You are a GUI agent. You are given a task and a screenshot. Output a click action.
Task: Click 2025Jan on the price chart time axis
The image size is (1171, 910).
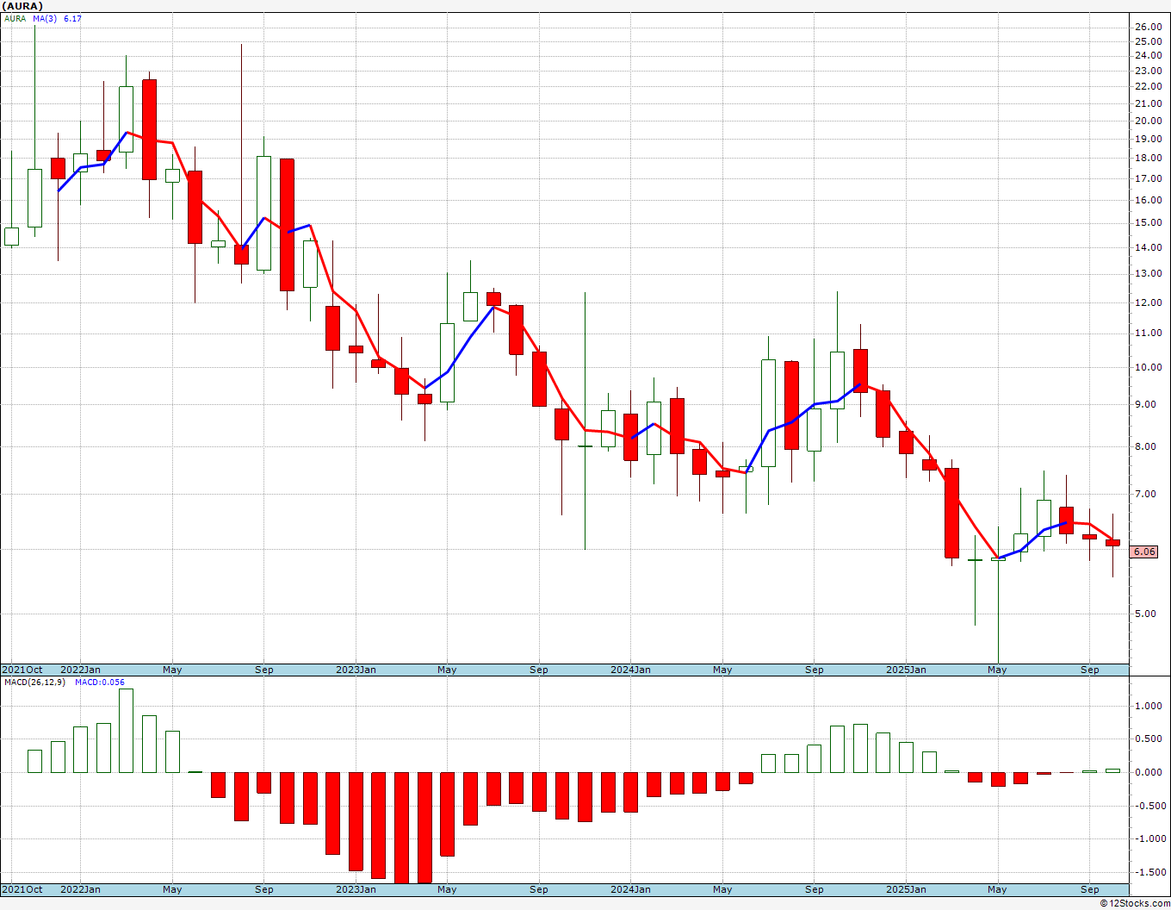pos(906,670)
